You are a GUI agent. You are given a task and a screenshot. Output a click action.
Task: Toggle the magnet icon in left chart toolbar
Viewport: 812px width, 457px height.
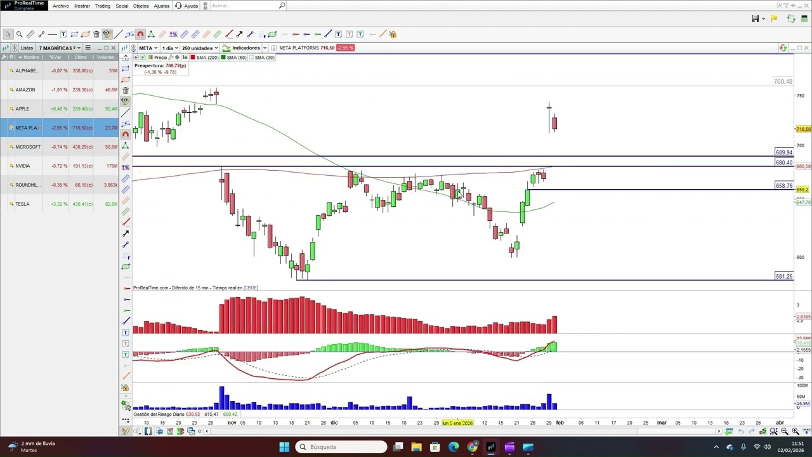126,134
